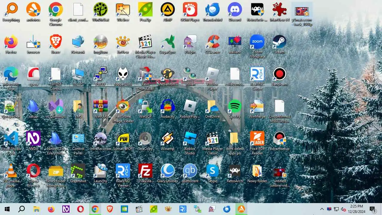This screenshot has height=215, width=382.
Task: Select the OneDrive desktop icon
Action: 212,109
